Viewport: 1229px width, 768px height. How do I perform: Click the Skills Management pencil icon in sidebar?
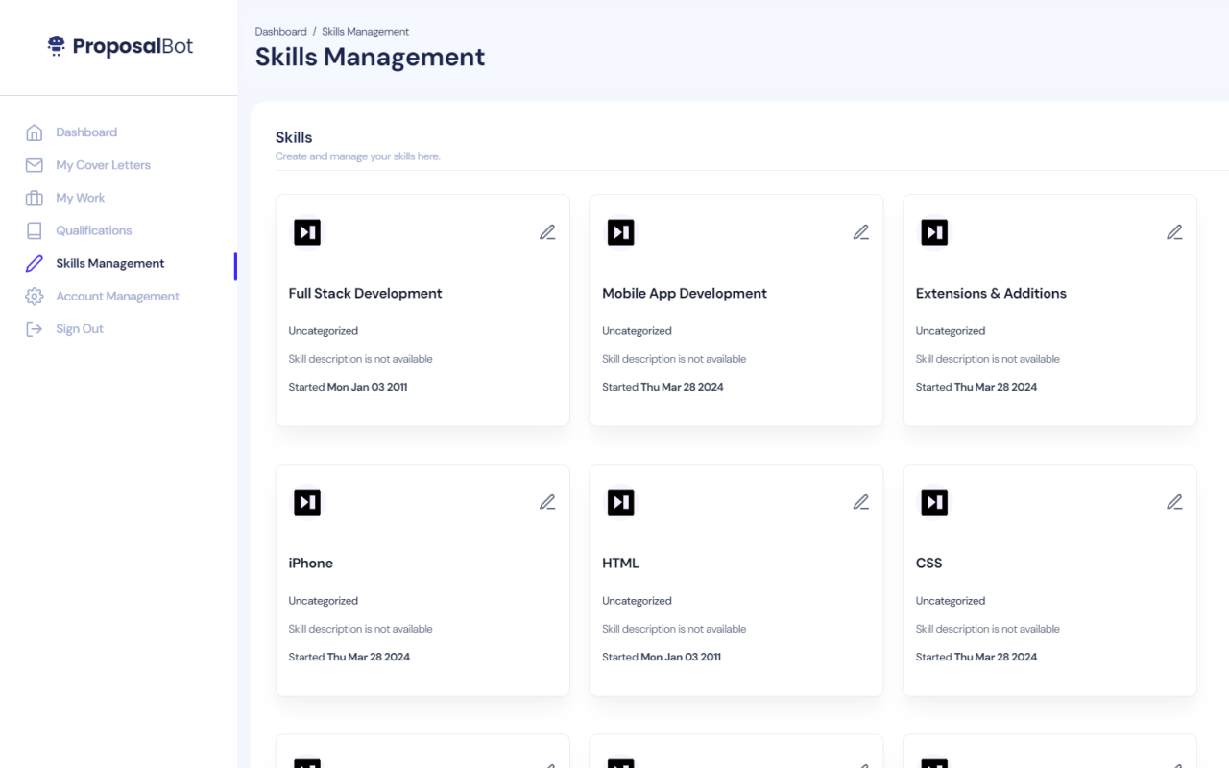[35, 263]
